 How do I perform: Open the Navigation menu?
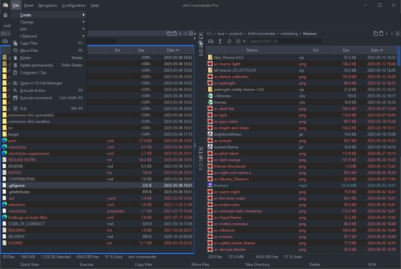47,5
